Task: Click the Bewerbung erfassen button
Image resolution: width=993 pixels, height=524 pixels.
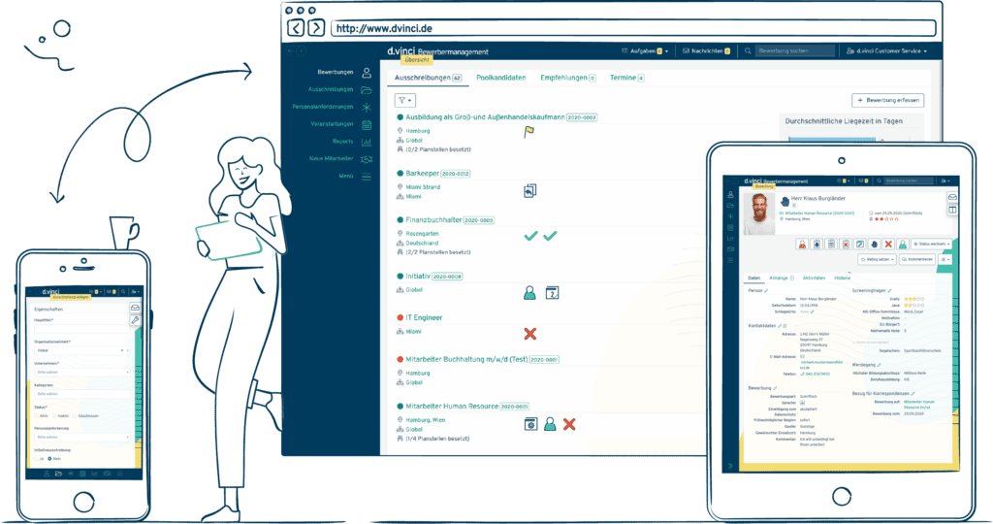Action: click(x=888, y=100)
